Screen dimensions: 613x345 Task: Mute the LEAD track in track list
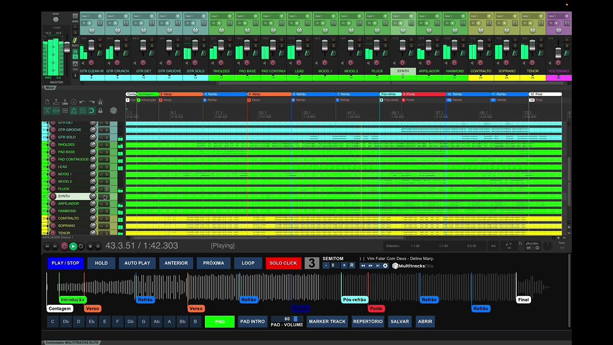(x=101, y=167)
